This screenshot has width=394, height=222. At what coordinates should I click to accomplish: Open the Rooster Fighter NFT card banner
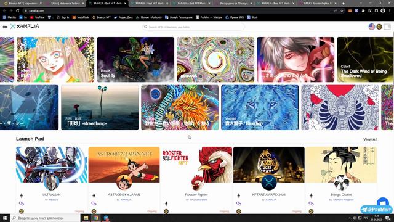[x=196, y=165]
